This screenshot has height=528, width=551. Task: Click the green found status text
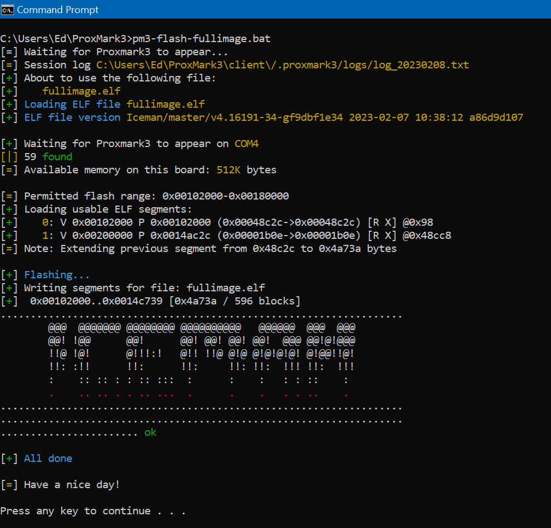point(57,157)
